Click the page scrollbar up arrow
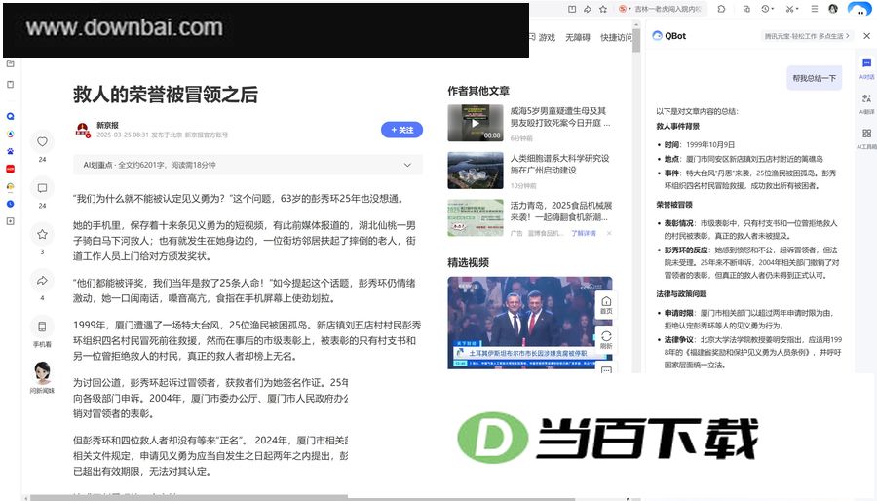The width and height of the screenshot is (877, 501). click(636, 24)
